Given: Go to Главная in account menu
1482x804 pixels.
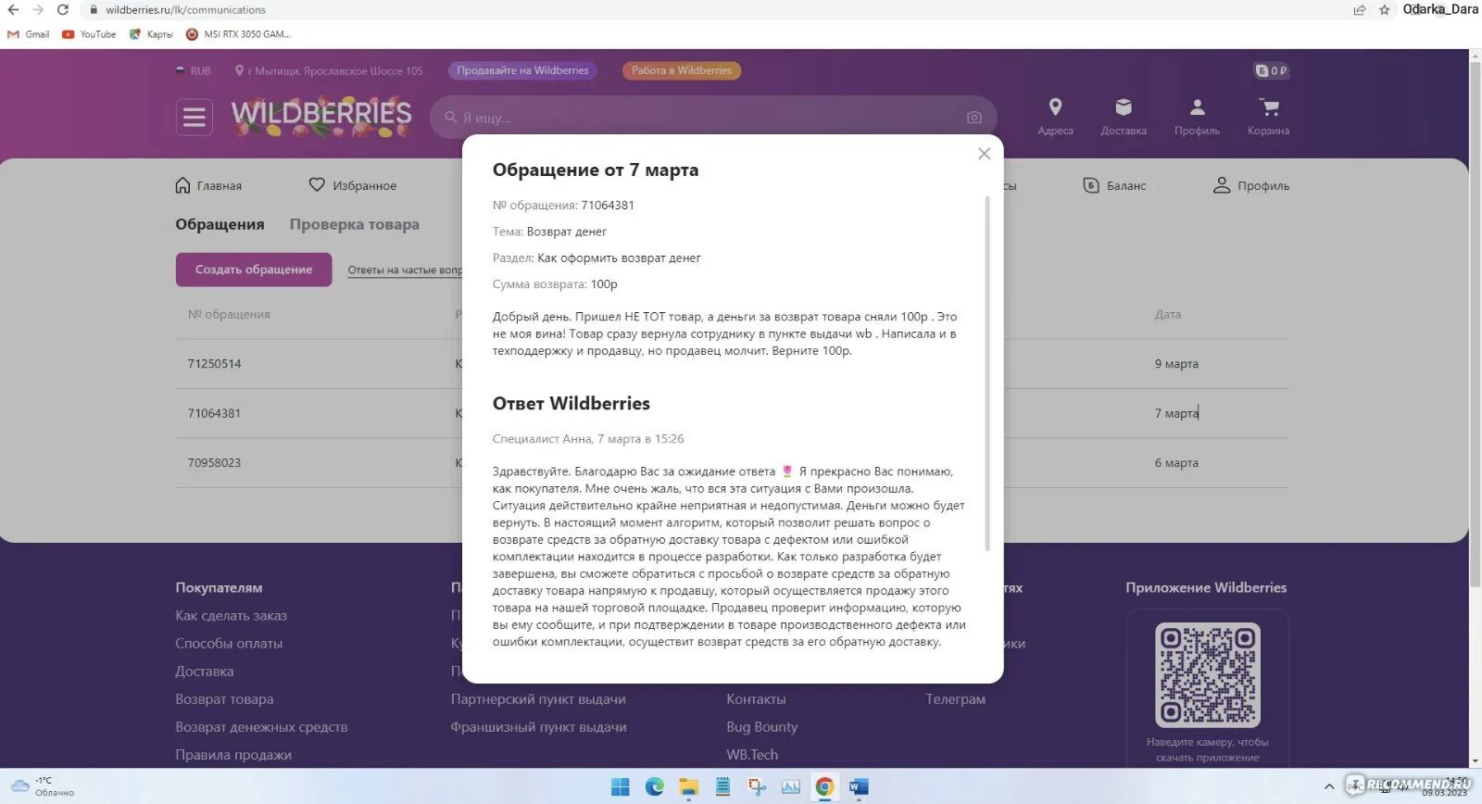Looking at the screenshot, I should tap(208, 185).
